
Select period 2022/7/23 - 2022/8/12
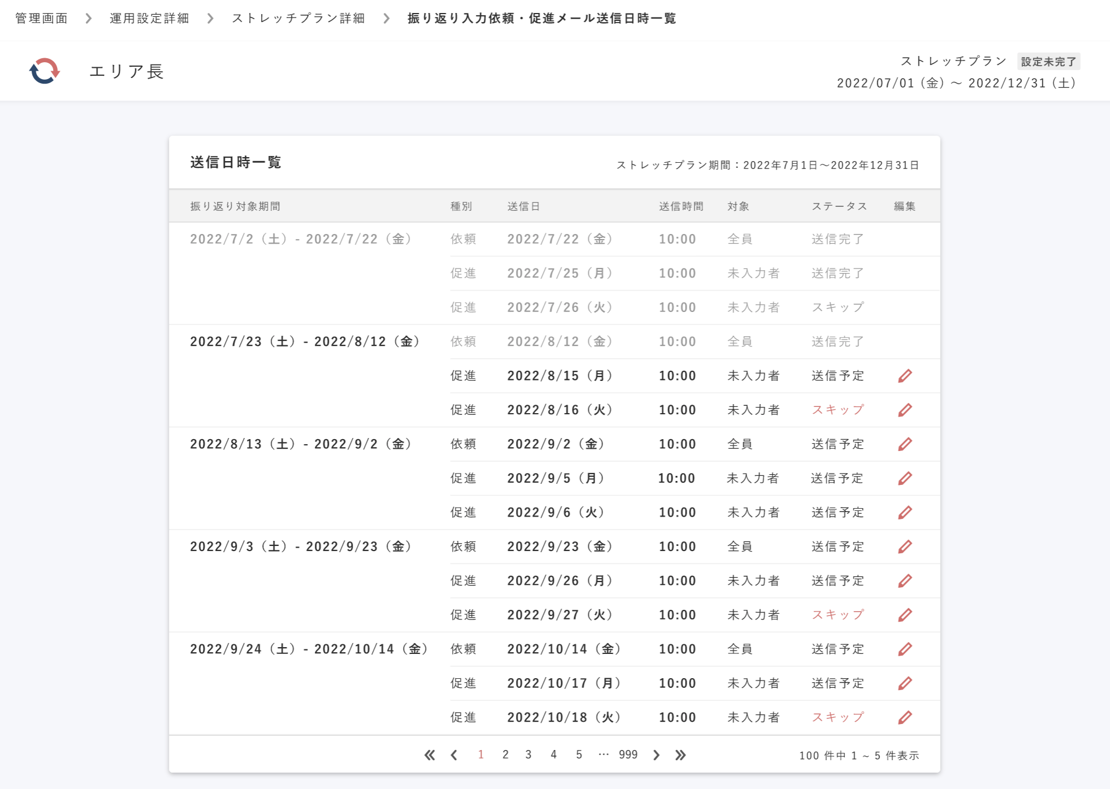coord(305,341)
